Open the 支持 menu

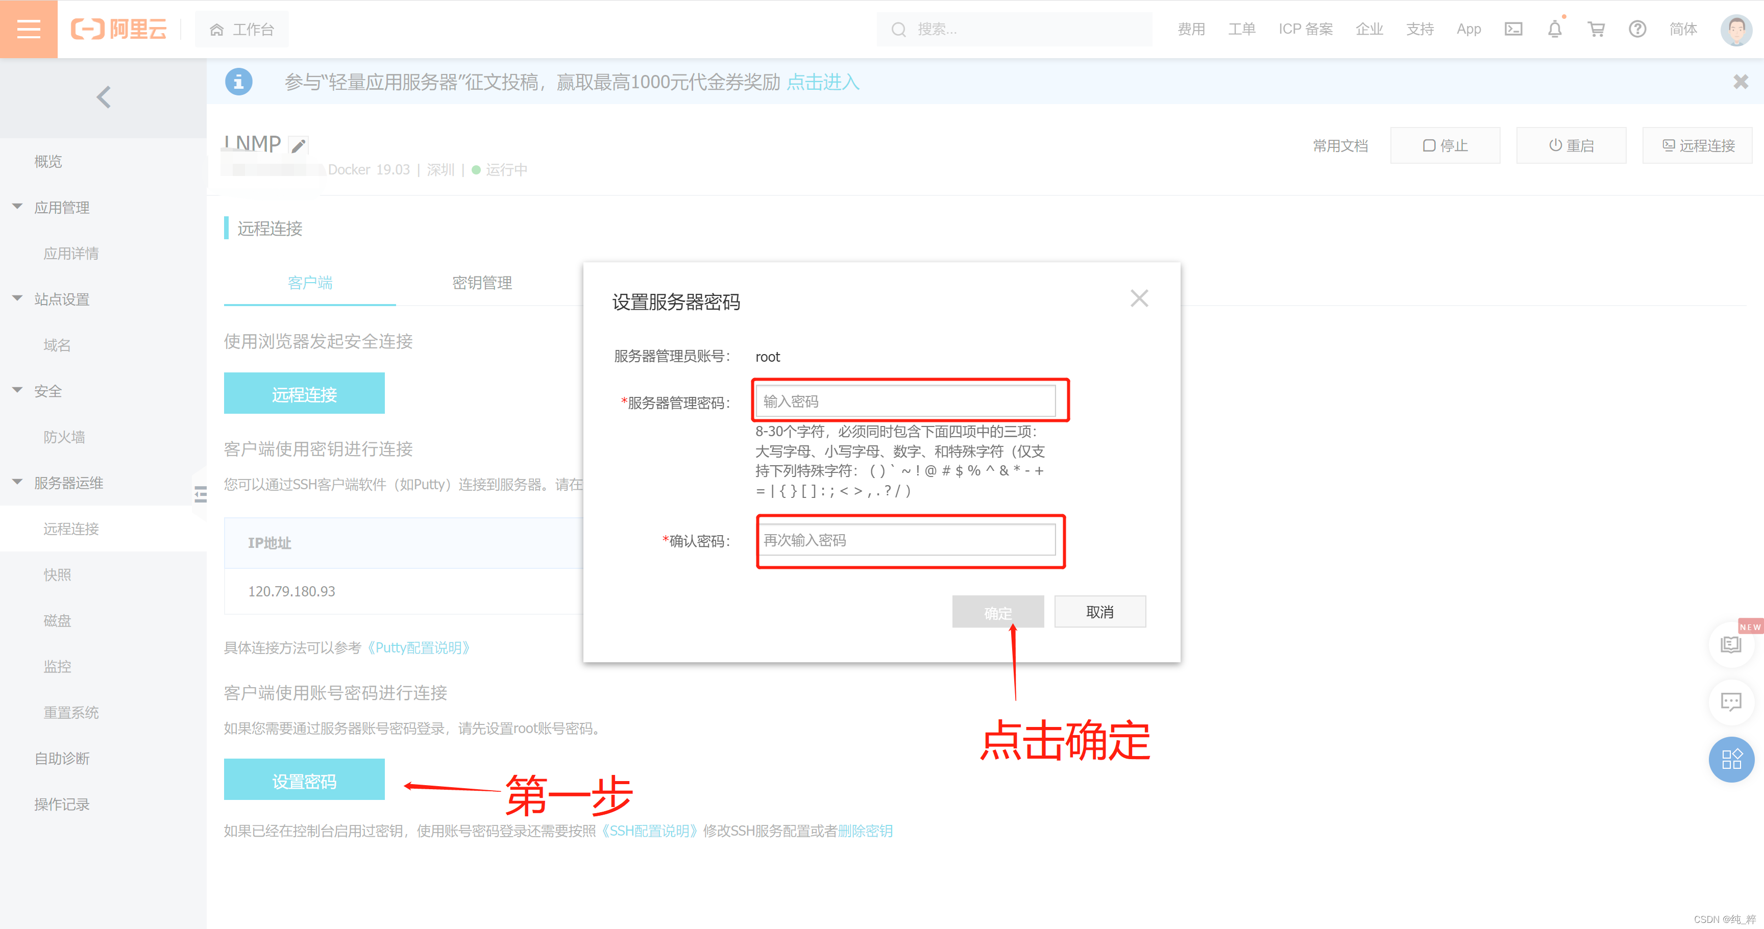tap(1419, 30)
